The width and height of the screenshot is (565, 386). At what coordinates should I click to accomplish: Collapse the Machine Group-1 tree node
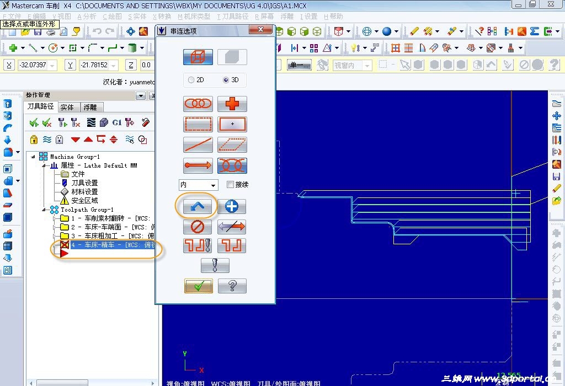pyautogui.click(x=33, y=157)
